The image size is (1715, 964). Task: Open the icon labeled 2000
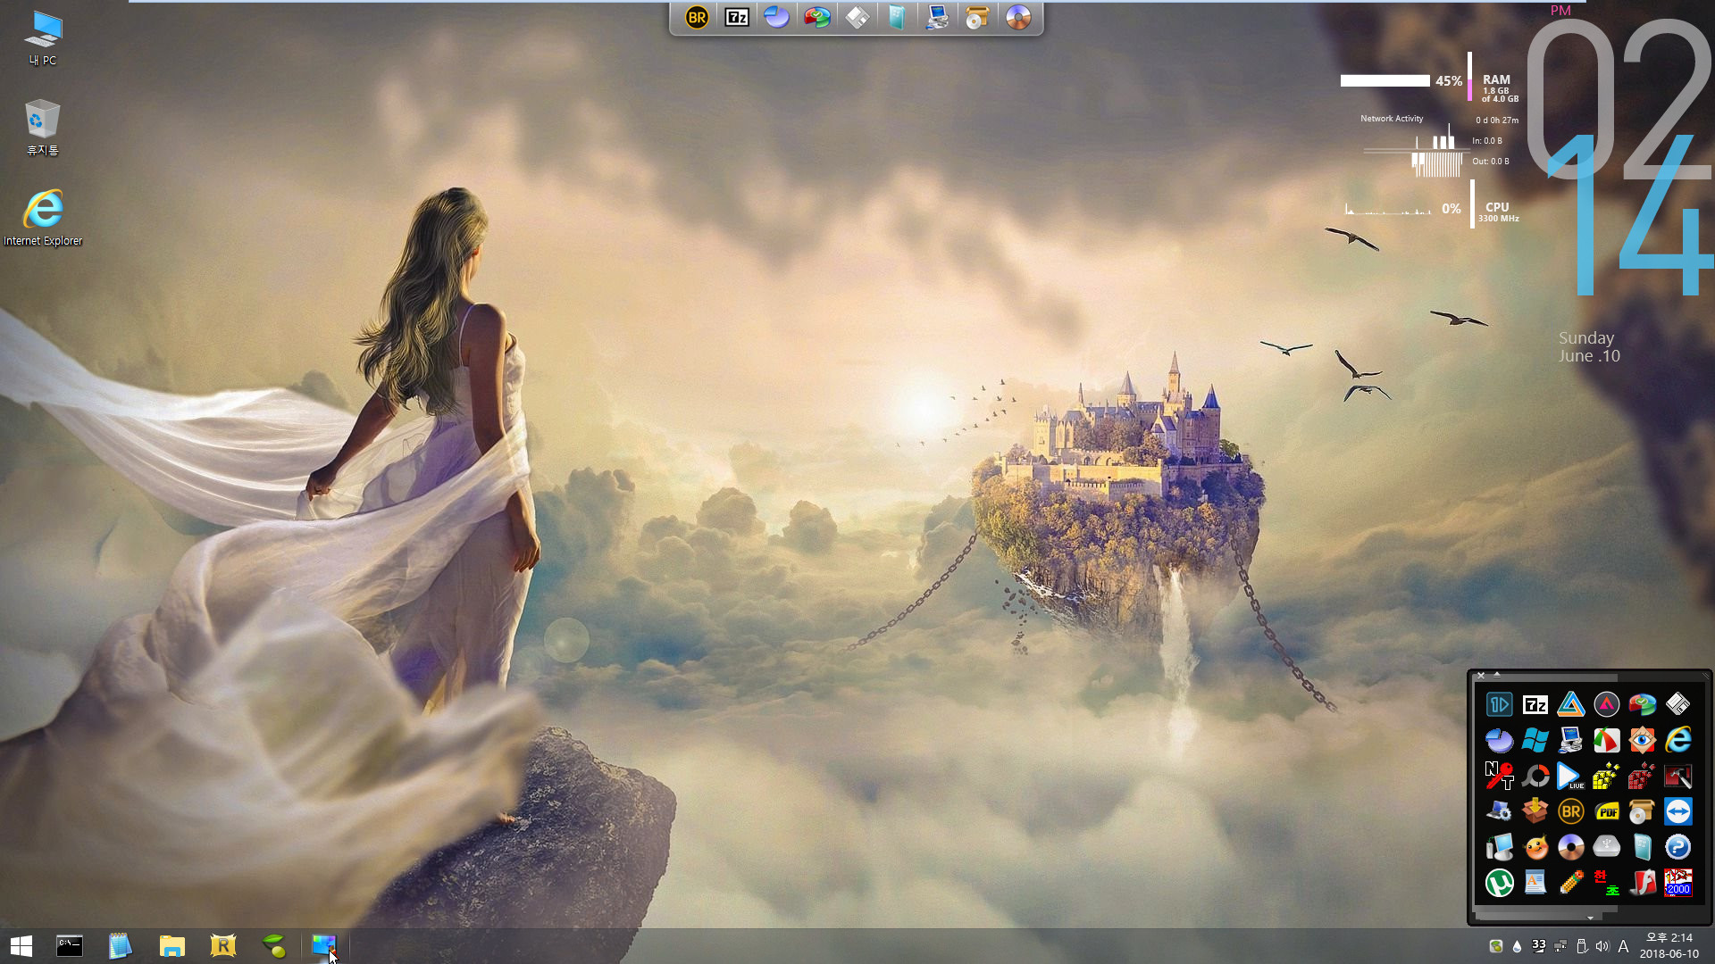pyautogui.click(x=1677, y=883)
